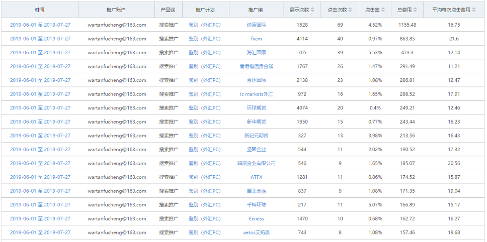The height and width of the screenshot is (242, 487).
Task: Open 鉴别（外汇PC） plan in 逸富国际 row
Action: click(x=205, y=25)
